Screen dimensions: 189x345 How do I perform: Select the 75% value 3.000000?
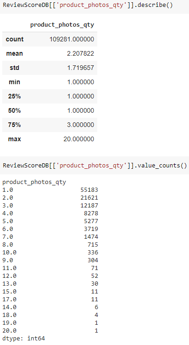tap(81, 125)
